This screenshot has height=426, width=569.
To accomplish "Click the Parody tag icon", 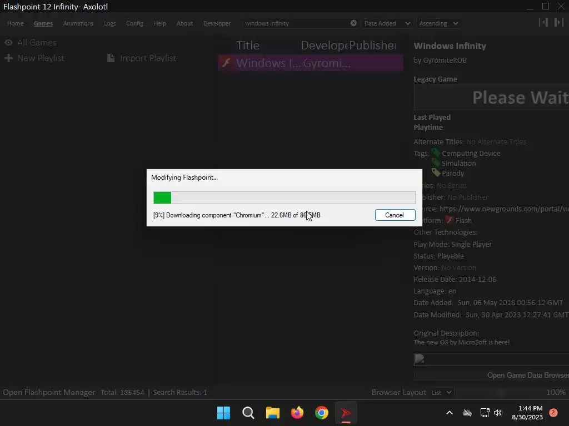I will coord(436,173).
